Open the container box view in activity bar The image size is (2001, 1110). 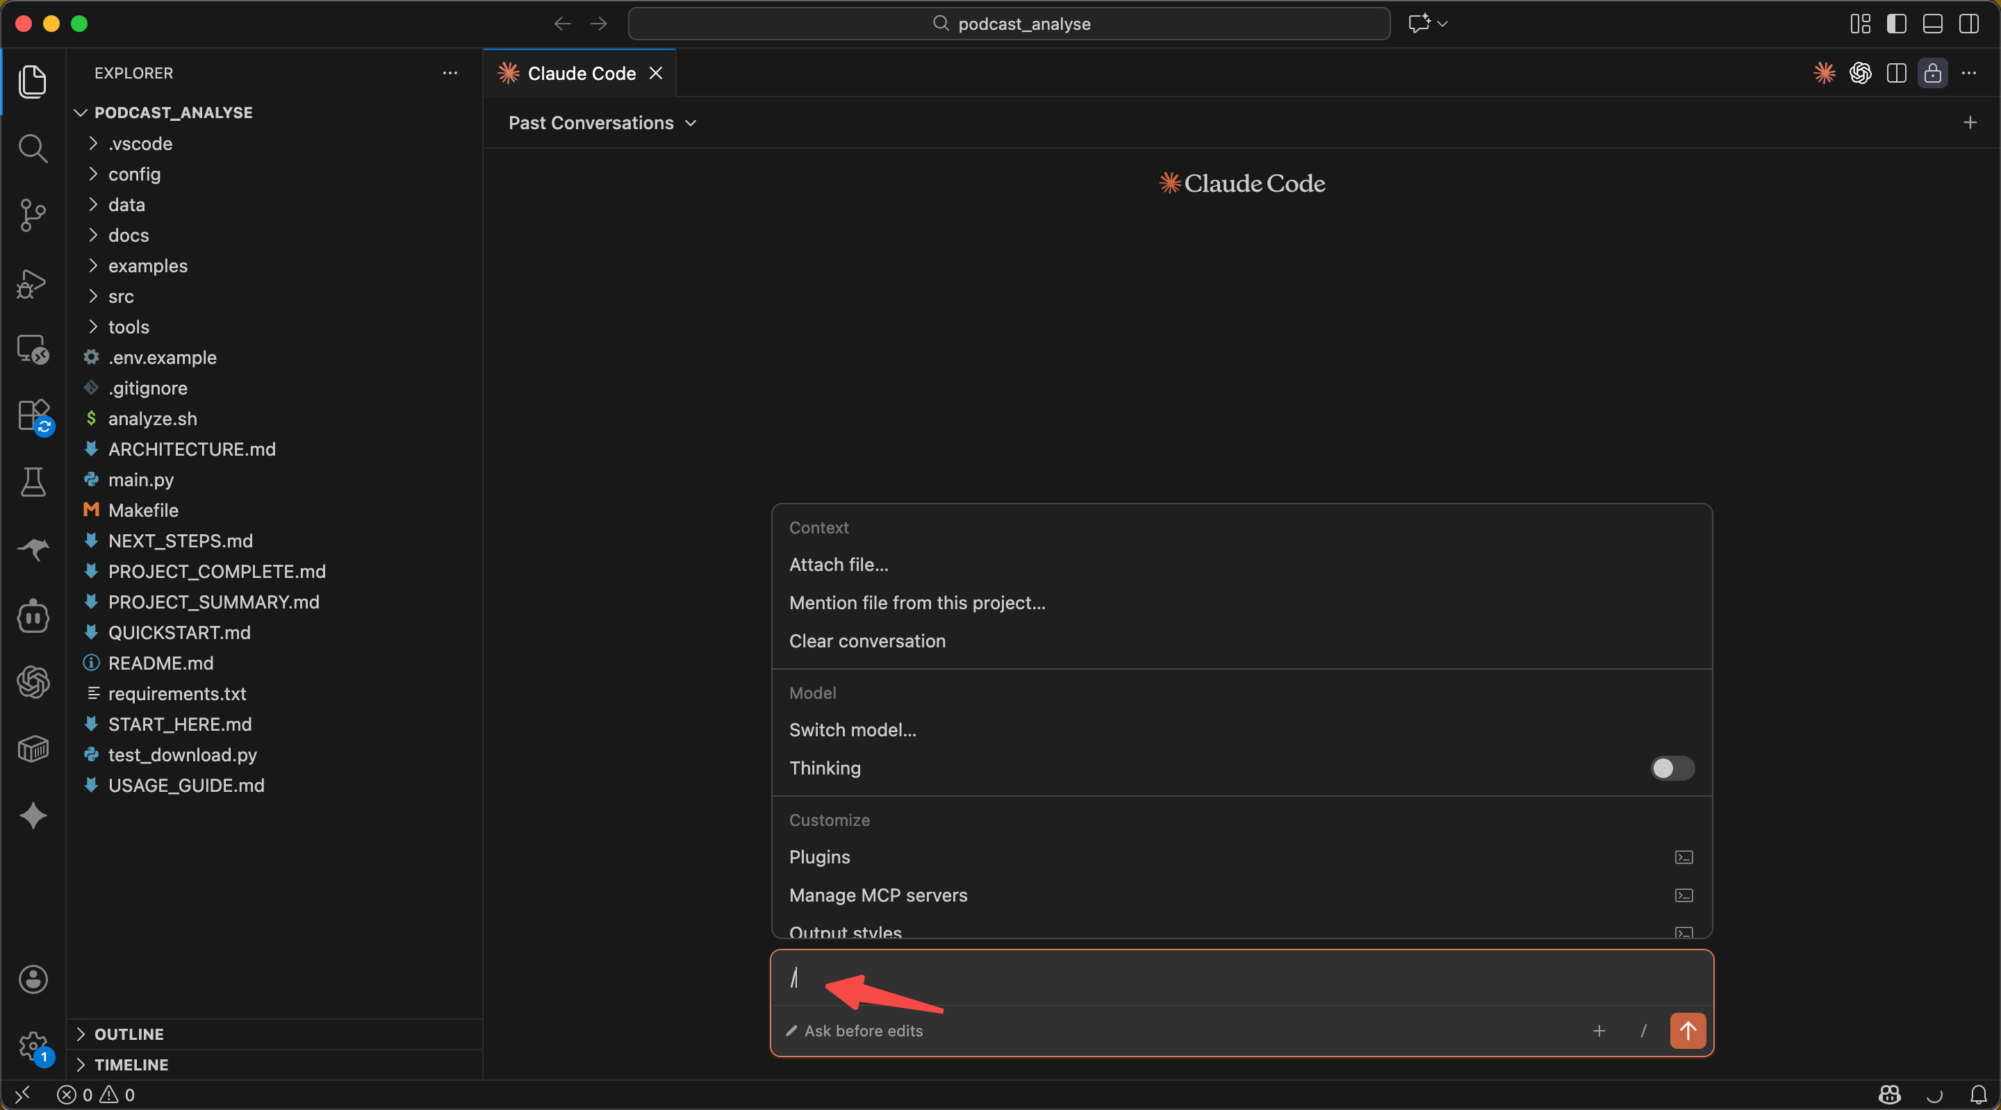pos(33,749)
